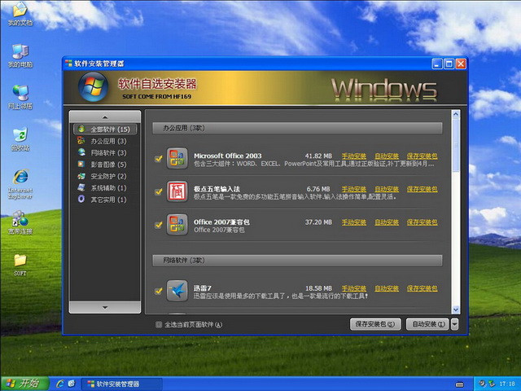
Task: Click 手动安装 link for 极点五笔输入法
Action: (x=354, y=189)
